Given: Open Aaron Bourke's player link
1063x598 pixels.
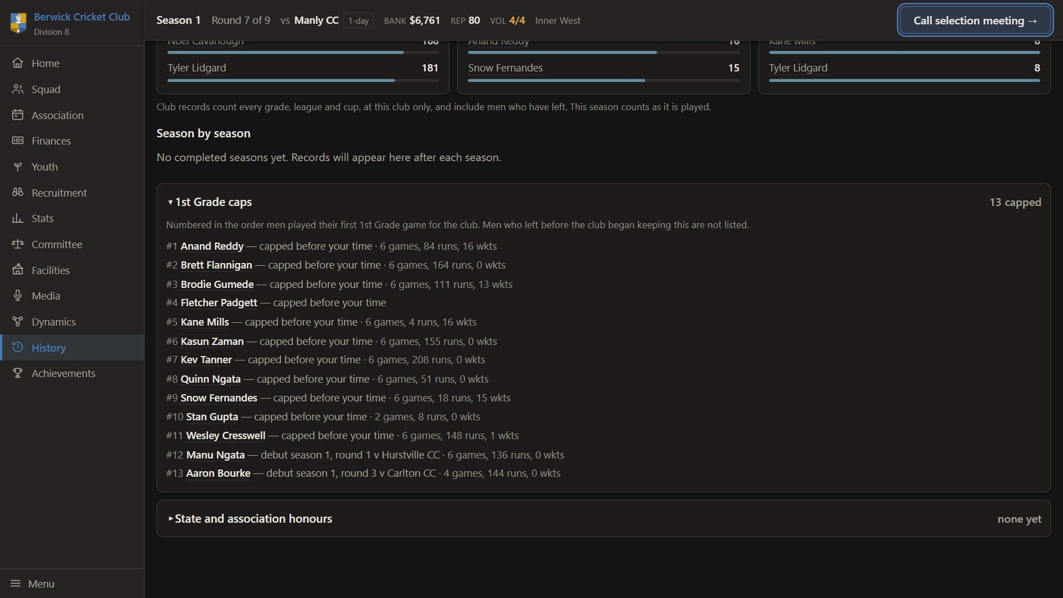Looking at the screenshot, I should pos(218,473).
